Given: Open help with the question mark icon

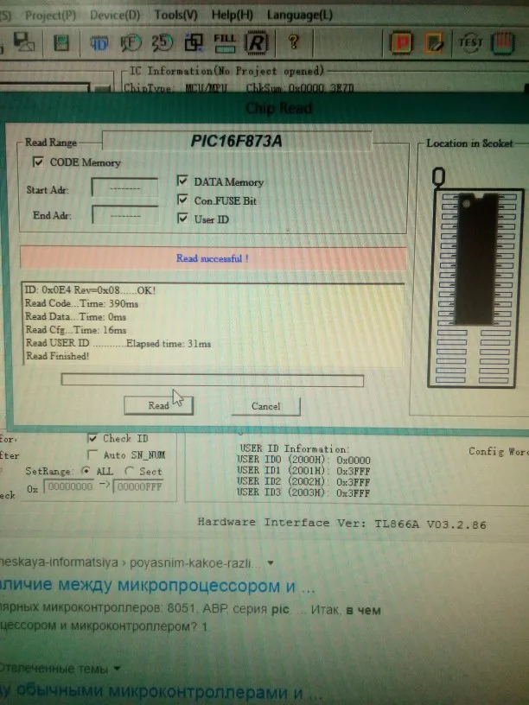Looking at the screenshot, I should [294, 42].
